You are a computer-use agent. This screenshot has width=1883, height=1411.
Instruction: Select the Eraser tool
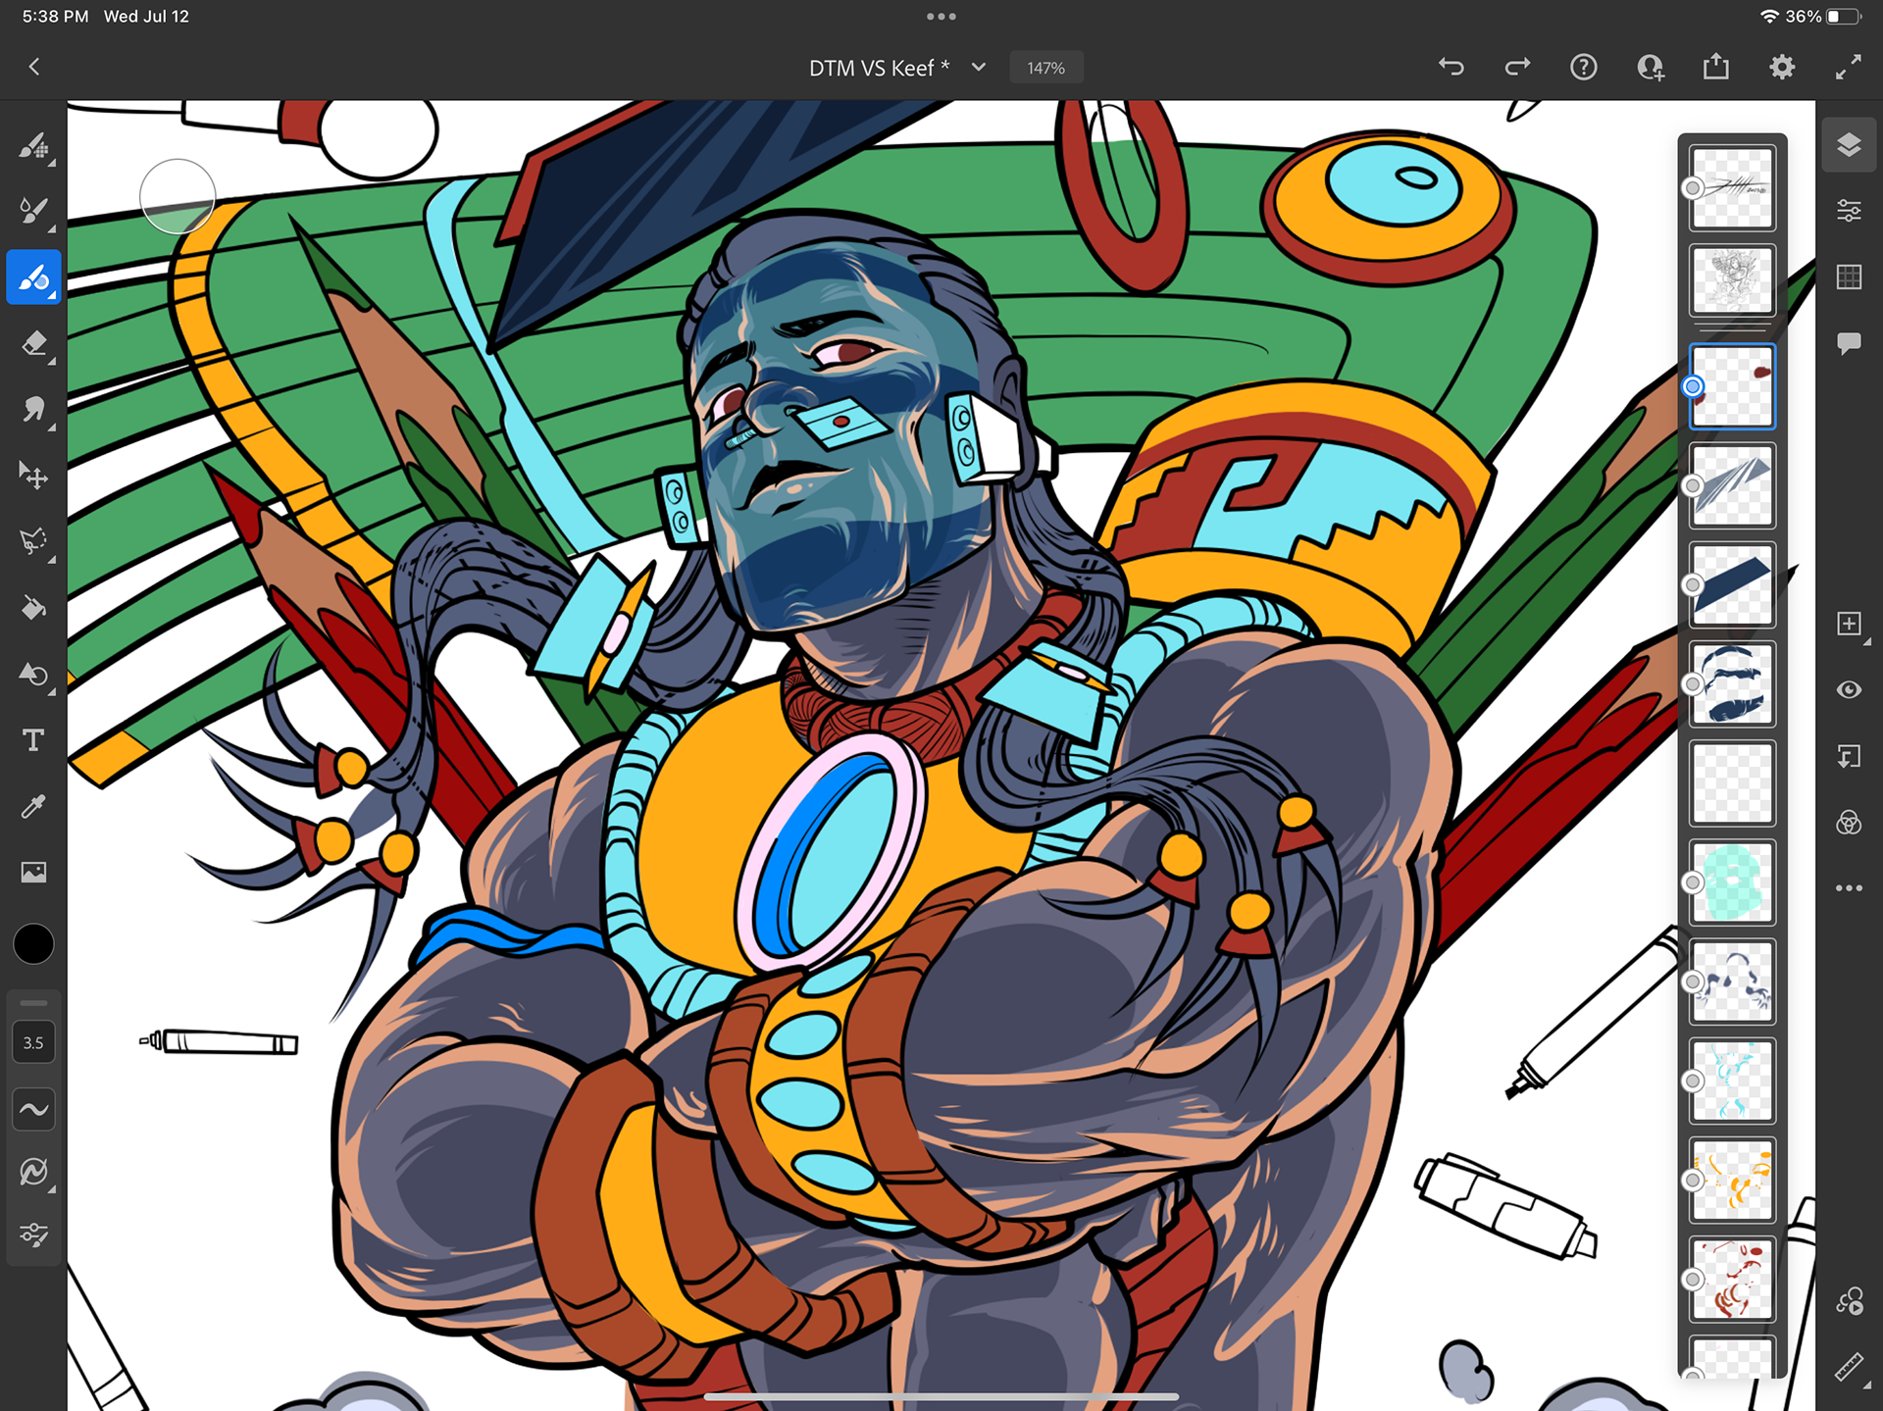click(33, 344)
